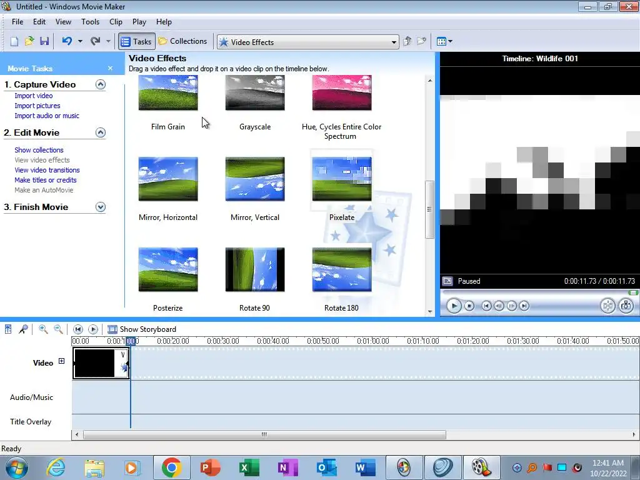This screenshot has height=480, width=640.
Task: Redo the last action
Action: point(96,41)
